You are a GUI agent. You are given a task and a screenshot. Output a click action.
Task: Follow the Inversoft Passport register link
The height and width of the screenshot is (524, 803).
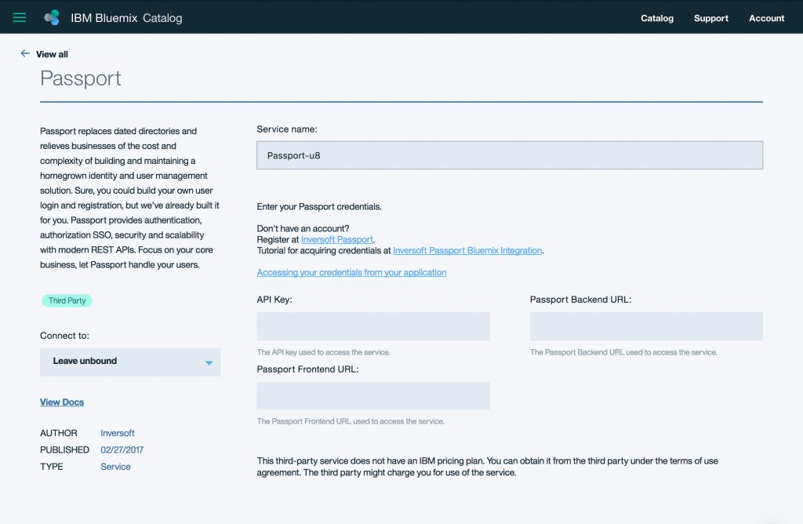(x=337, y=239)
